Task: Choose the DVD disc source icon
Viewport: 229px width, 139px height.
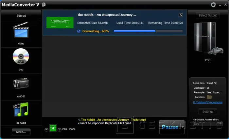Action: click(x=21, y=56)
